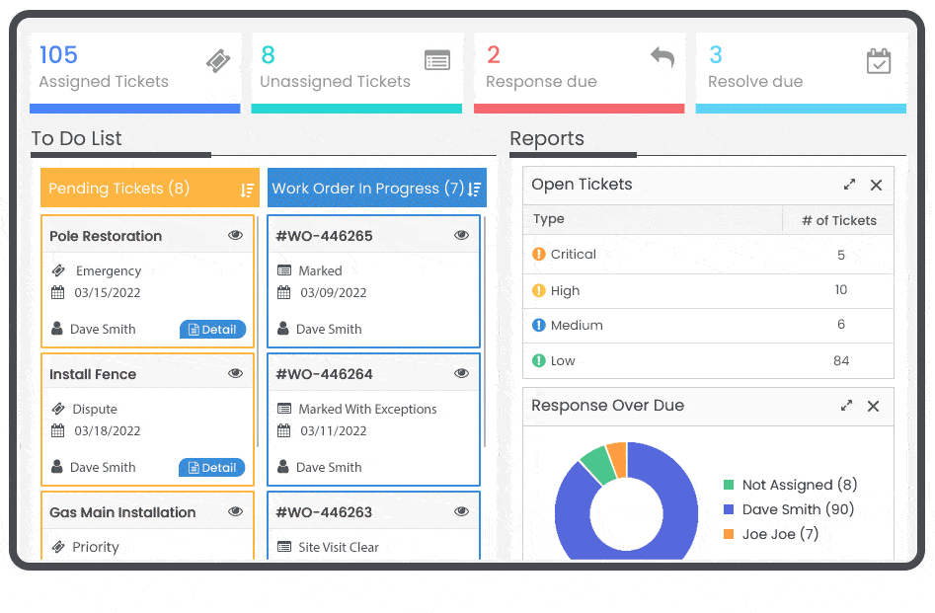Toggle visibility eye for work order #WO-446265
The height and width of the screenshot is (613, 935).
461,236
